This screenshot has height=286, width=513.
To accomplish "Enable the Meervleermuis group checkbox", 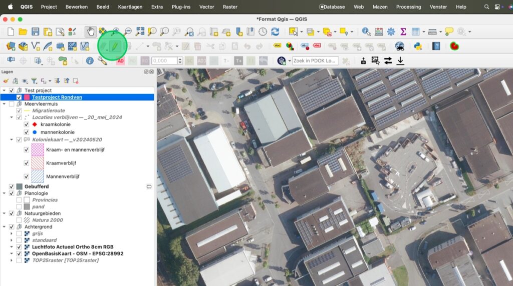I will [x=12, y=103].
